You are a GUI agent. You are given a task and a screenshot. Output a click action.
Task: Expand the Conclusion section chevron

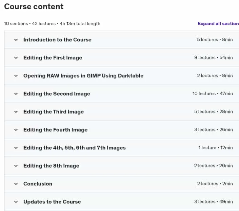pyautogui.click(x=16, y=184)
